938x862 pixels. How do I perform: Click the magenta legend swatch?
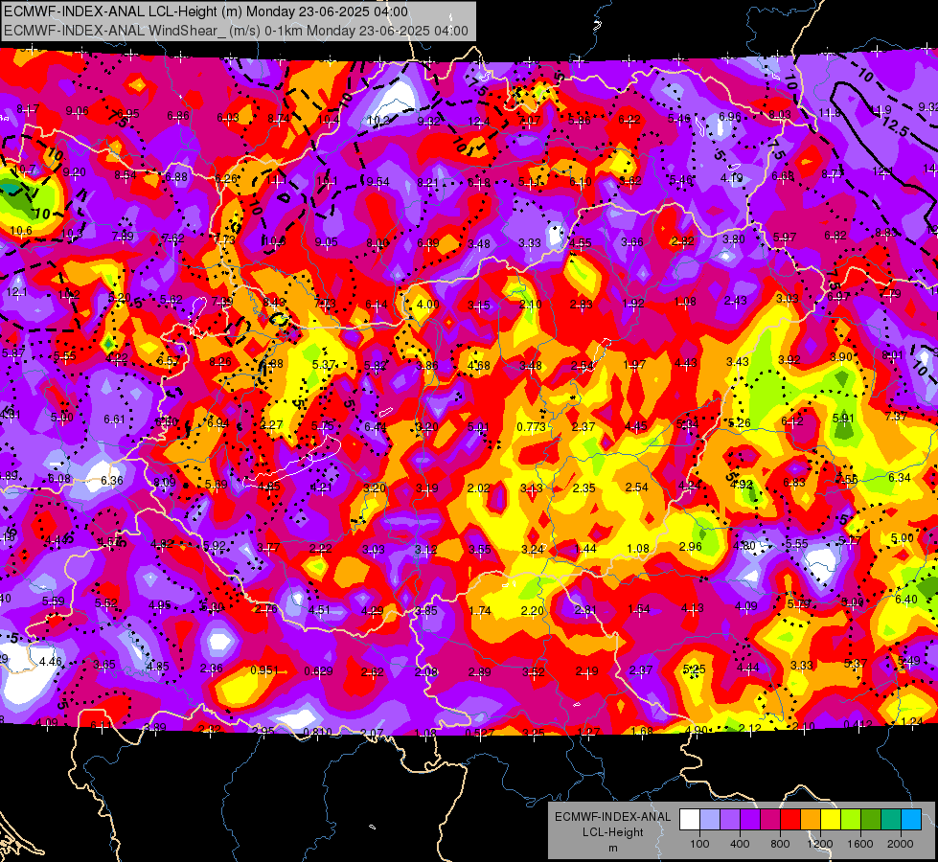770,820
